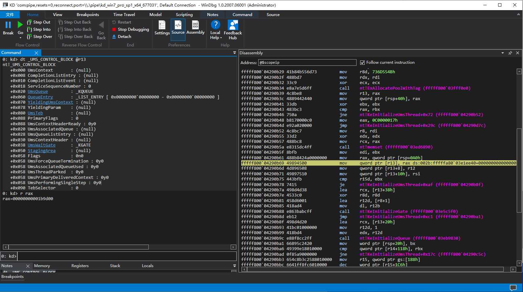The width and height of the screenshot is (523, 292).
Task: Open the bottom panel options dropdown
Action: coord(234,266)
